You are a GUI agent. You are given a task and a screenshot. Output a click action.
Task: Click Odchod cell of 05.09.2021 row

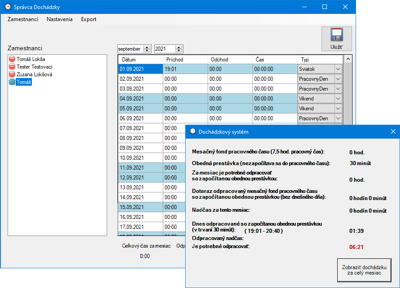(x=230, y=109)
